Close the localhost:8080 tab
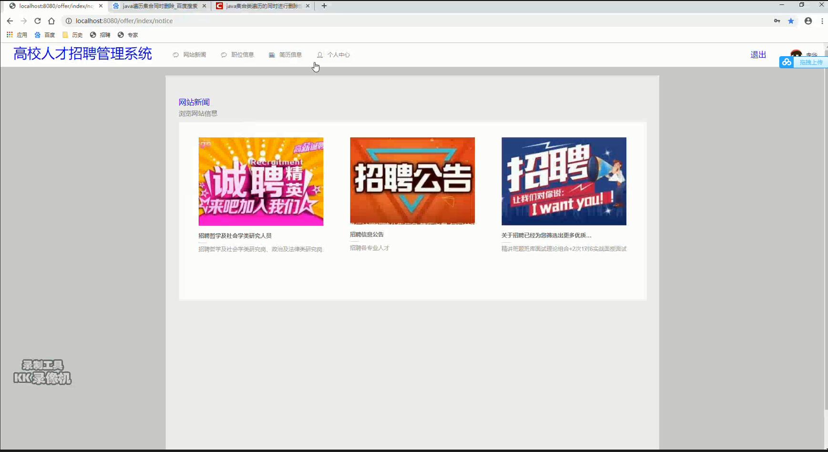This screenshot has width=828, height=452. click(101, 6)
